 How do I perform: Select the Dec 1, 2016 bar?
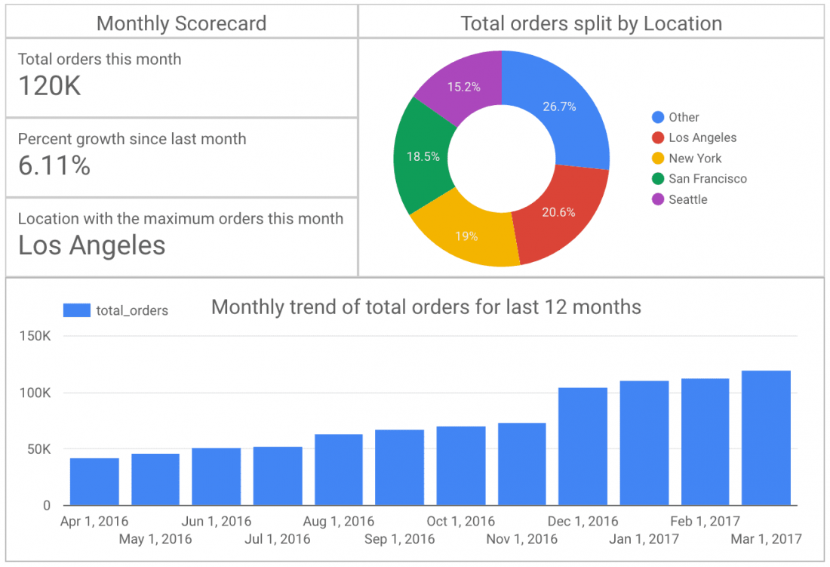[583, 444]
